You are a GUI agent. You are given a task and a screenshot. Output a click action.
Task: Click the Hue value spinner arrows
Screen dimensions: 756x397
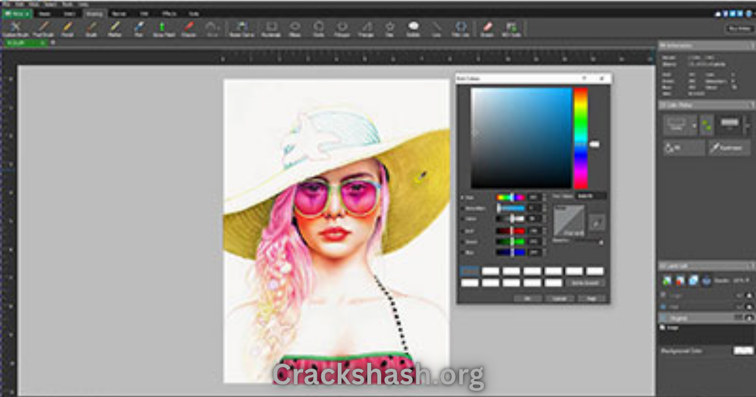(544, 197)
